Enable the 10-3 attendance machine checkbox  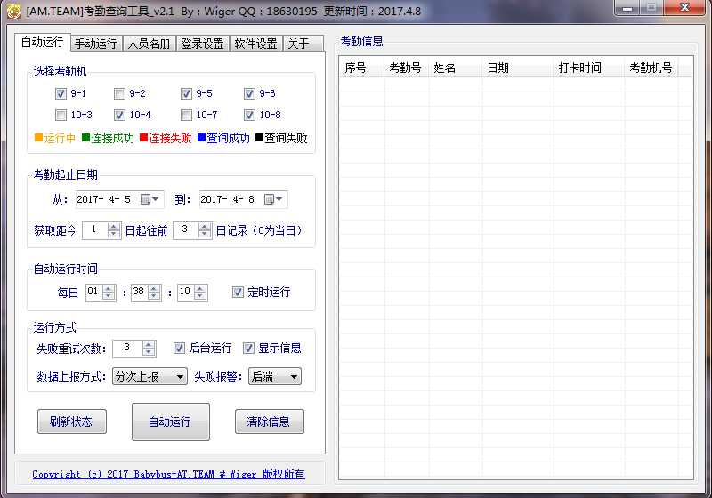point(61,116)
